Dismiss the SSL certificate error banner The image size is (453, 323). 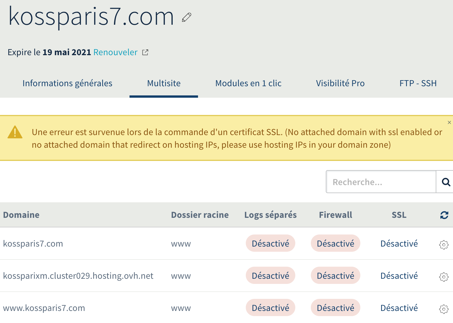[449, 122]
